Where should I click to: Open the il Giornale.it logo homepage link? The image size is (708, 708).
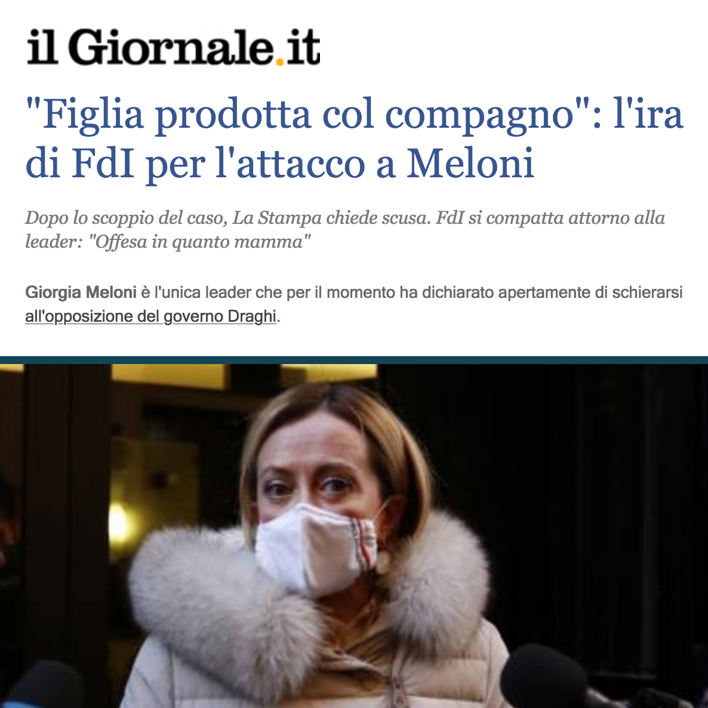173,47
